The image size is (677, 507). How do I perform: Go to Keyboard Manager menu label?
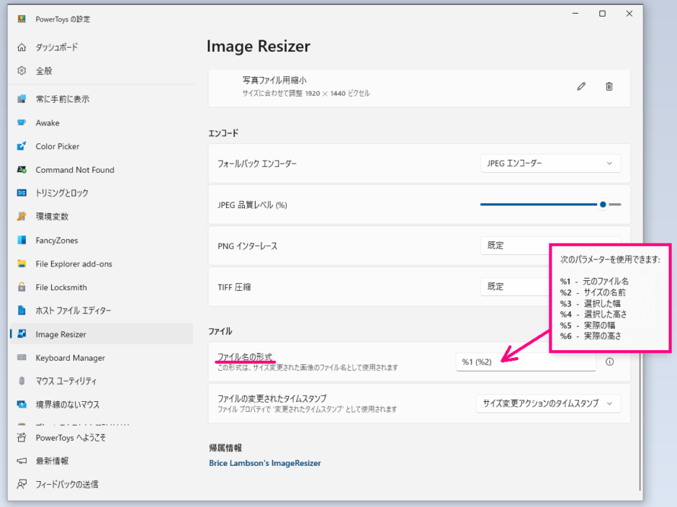point(71,358)
